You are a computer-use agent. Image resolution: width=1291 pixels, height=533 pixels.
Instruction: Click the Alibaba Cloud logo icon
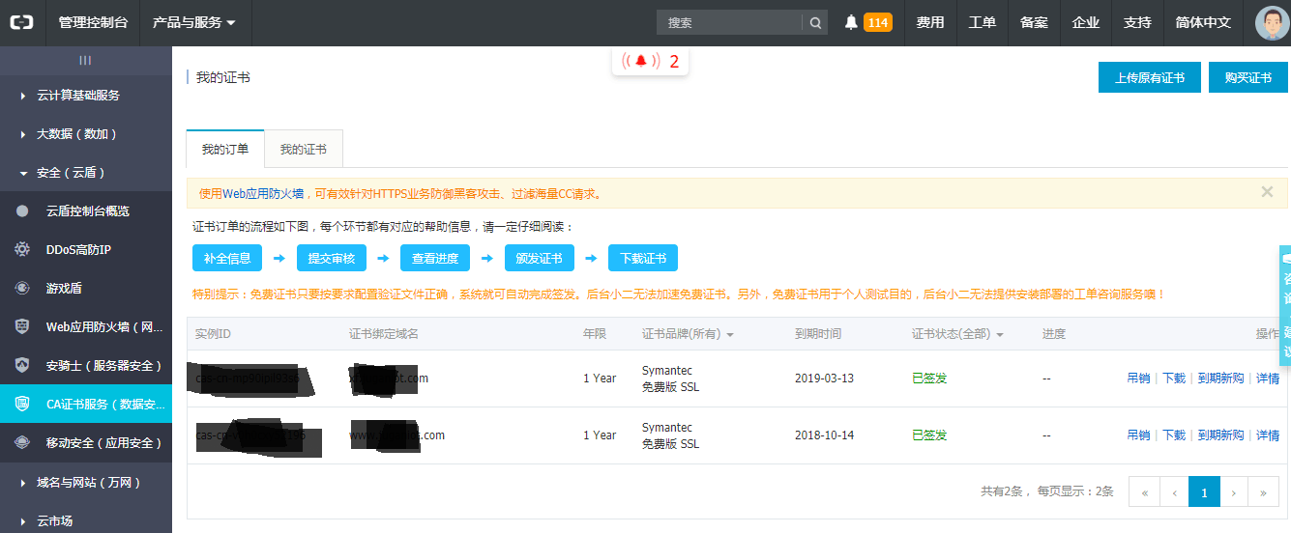point(22,22)
